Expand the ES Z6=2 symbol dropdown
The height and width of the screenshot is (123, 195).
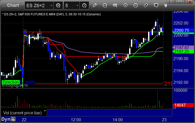51,5
